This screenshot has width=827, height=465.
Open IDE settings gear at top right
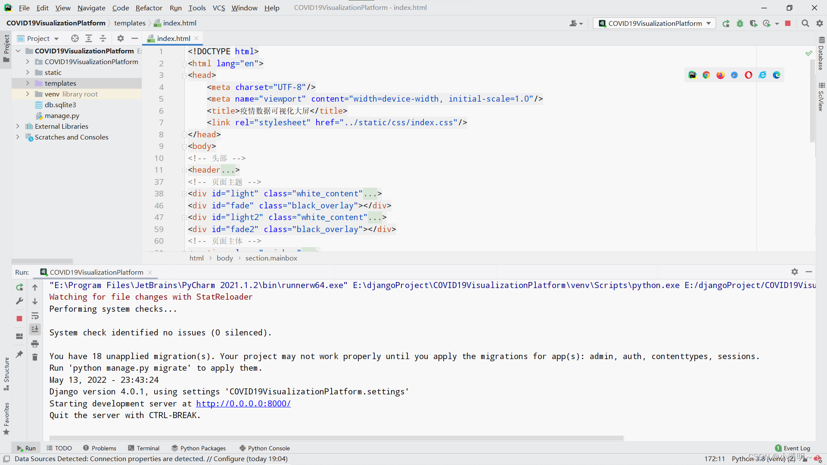(x=819, y=23)
